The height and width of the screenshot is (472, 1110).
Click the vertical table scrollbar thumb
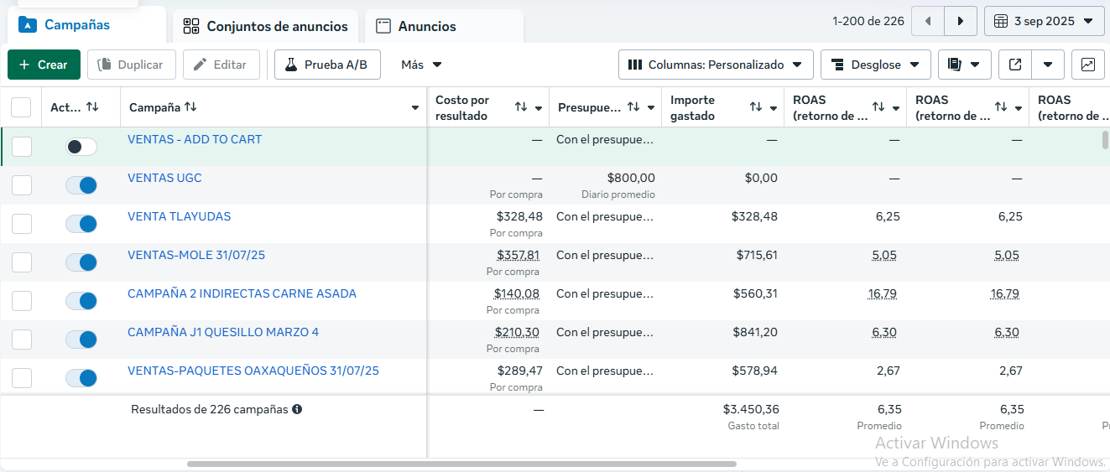point(1105,140)
